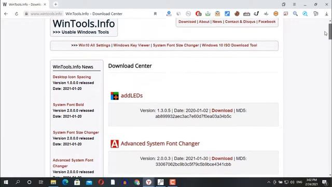Viewport: 332px width, 187px height.
Task: Click the tab manager icon in title bar
Action: 284,4
